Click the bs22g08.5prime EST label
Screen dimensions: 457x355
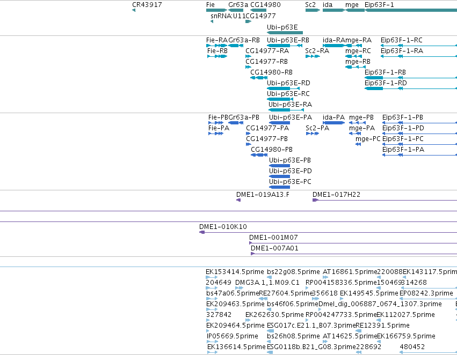click(293, 272)
